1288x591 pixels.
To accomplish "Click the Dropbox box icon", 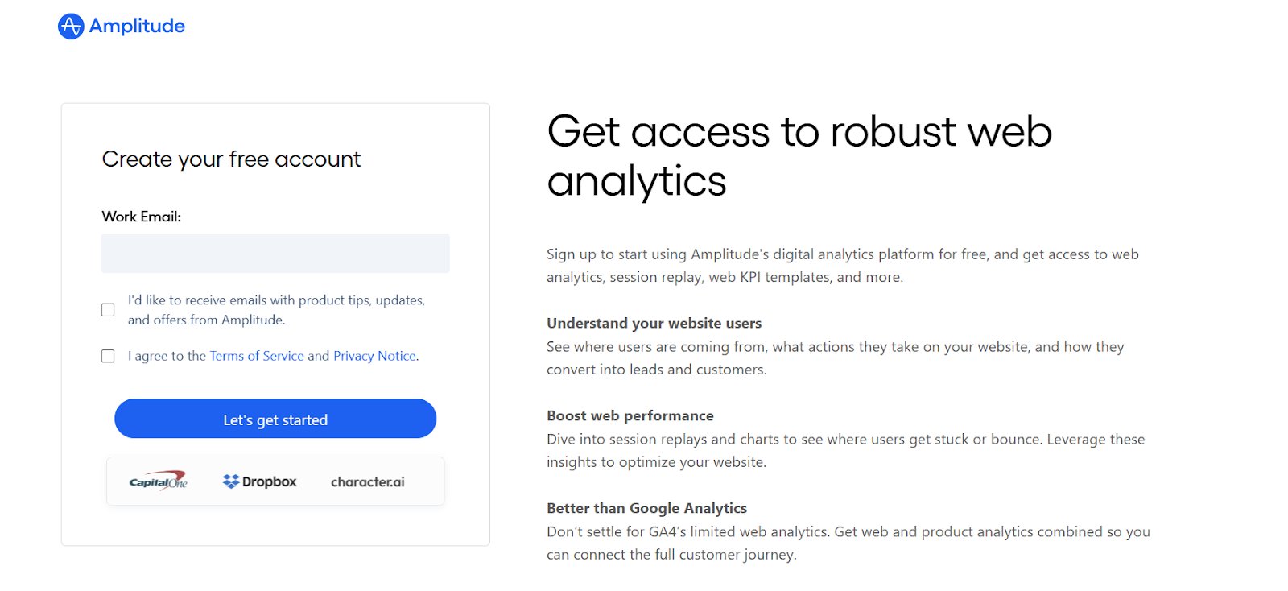I will (x=231, y=481).
